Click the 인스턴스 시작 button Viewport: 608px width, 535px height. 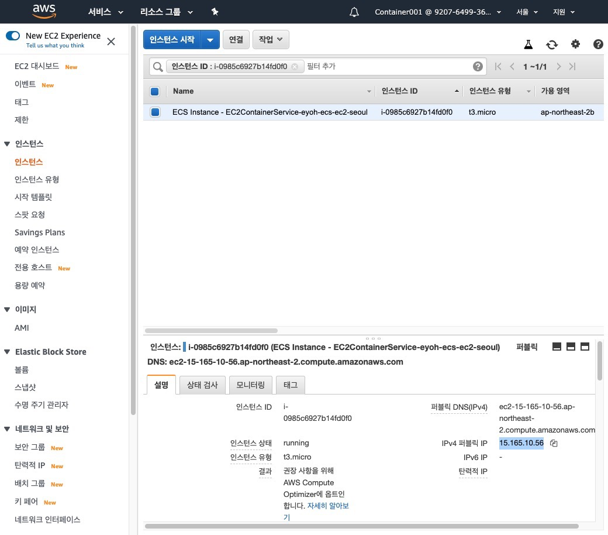(172, 40)
